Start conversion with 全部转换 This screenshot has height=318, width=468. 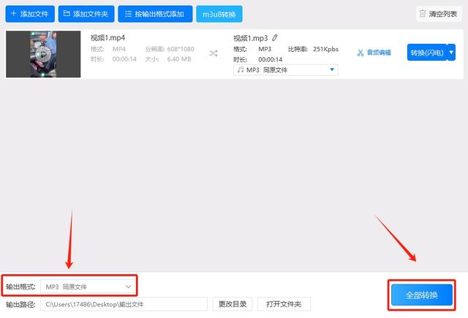click(x=422, y=295)
